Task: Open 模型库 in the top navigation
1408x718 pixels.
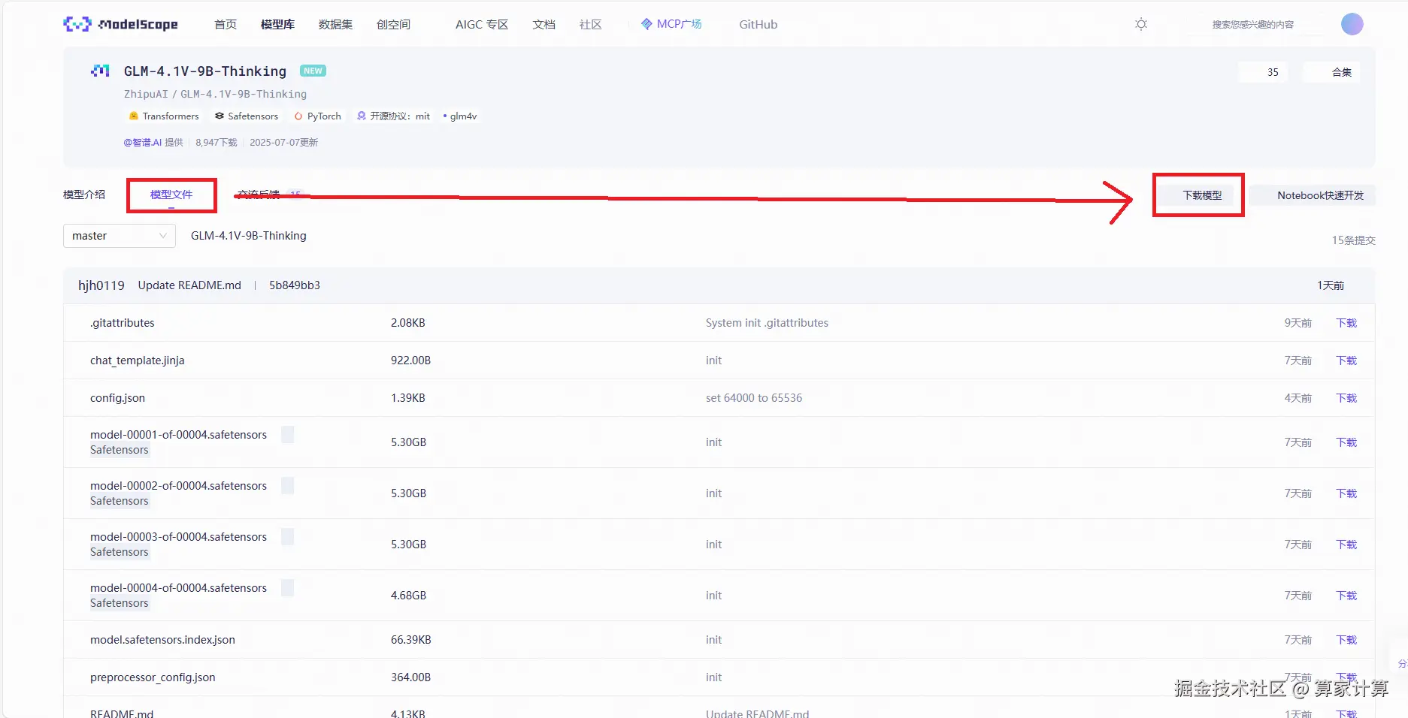Action: [277, 24]
